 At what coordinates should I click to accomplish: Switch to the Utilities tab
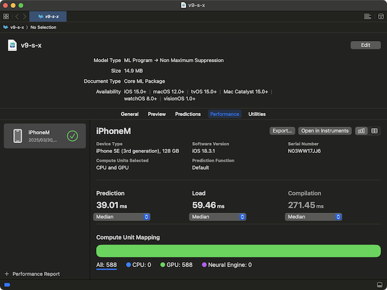point(257,114)
